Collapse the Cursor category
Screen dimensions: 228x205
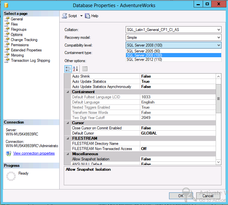[x=68, y=123]
